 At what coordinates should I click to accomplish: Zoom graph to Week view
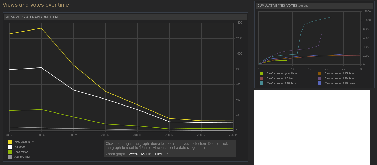point(133,154)
